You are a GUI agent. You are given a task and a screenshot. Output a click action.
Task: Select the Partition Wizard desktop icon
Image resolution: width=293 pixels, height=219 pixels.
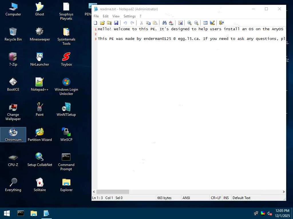pos(39,135)
